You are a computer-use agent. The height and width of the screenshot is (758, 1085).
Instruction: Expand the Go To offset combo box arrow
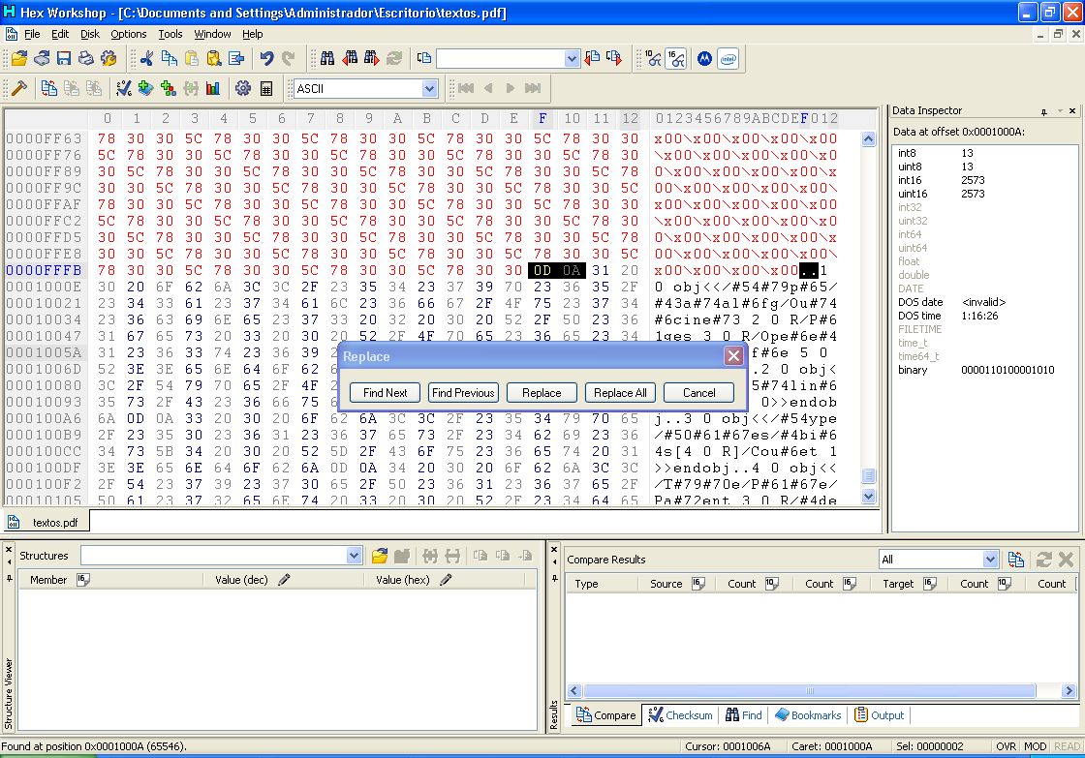pos(572,59)
